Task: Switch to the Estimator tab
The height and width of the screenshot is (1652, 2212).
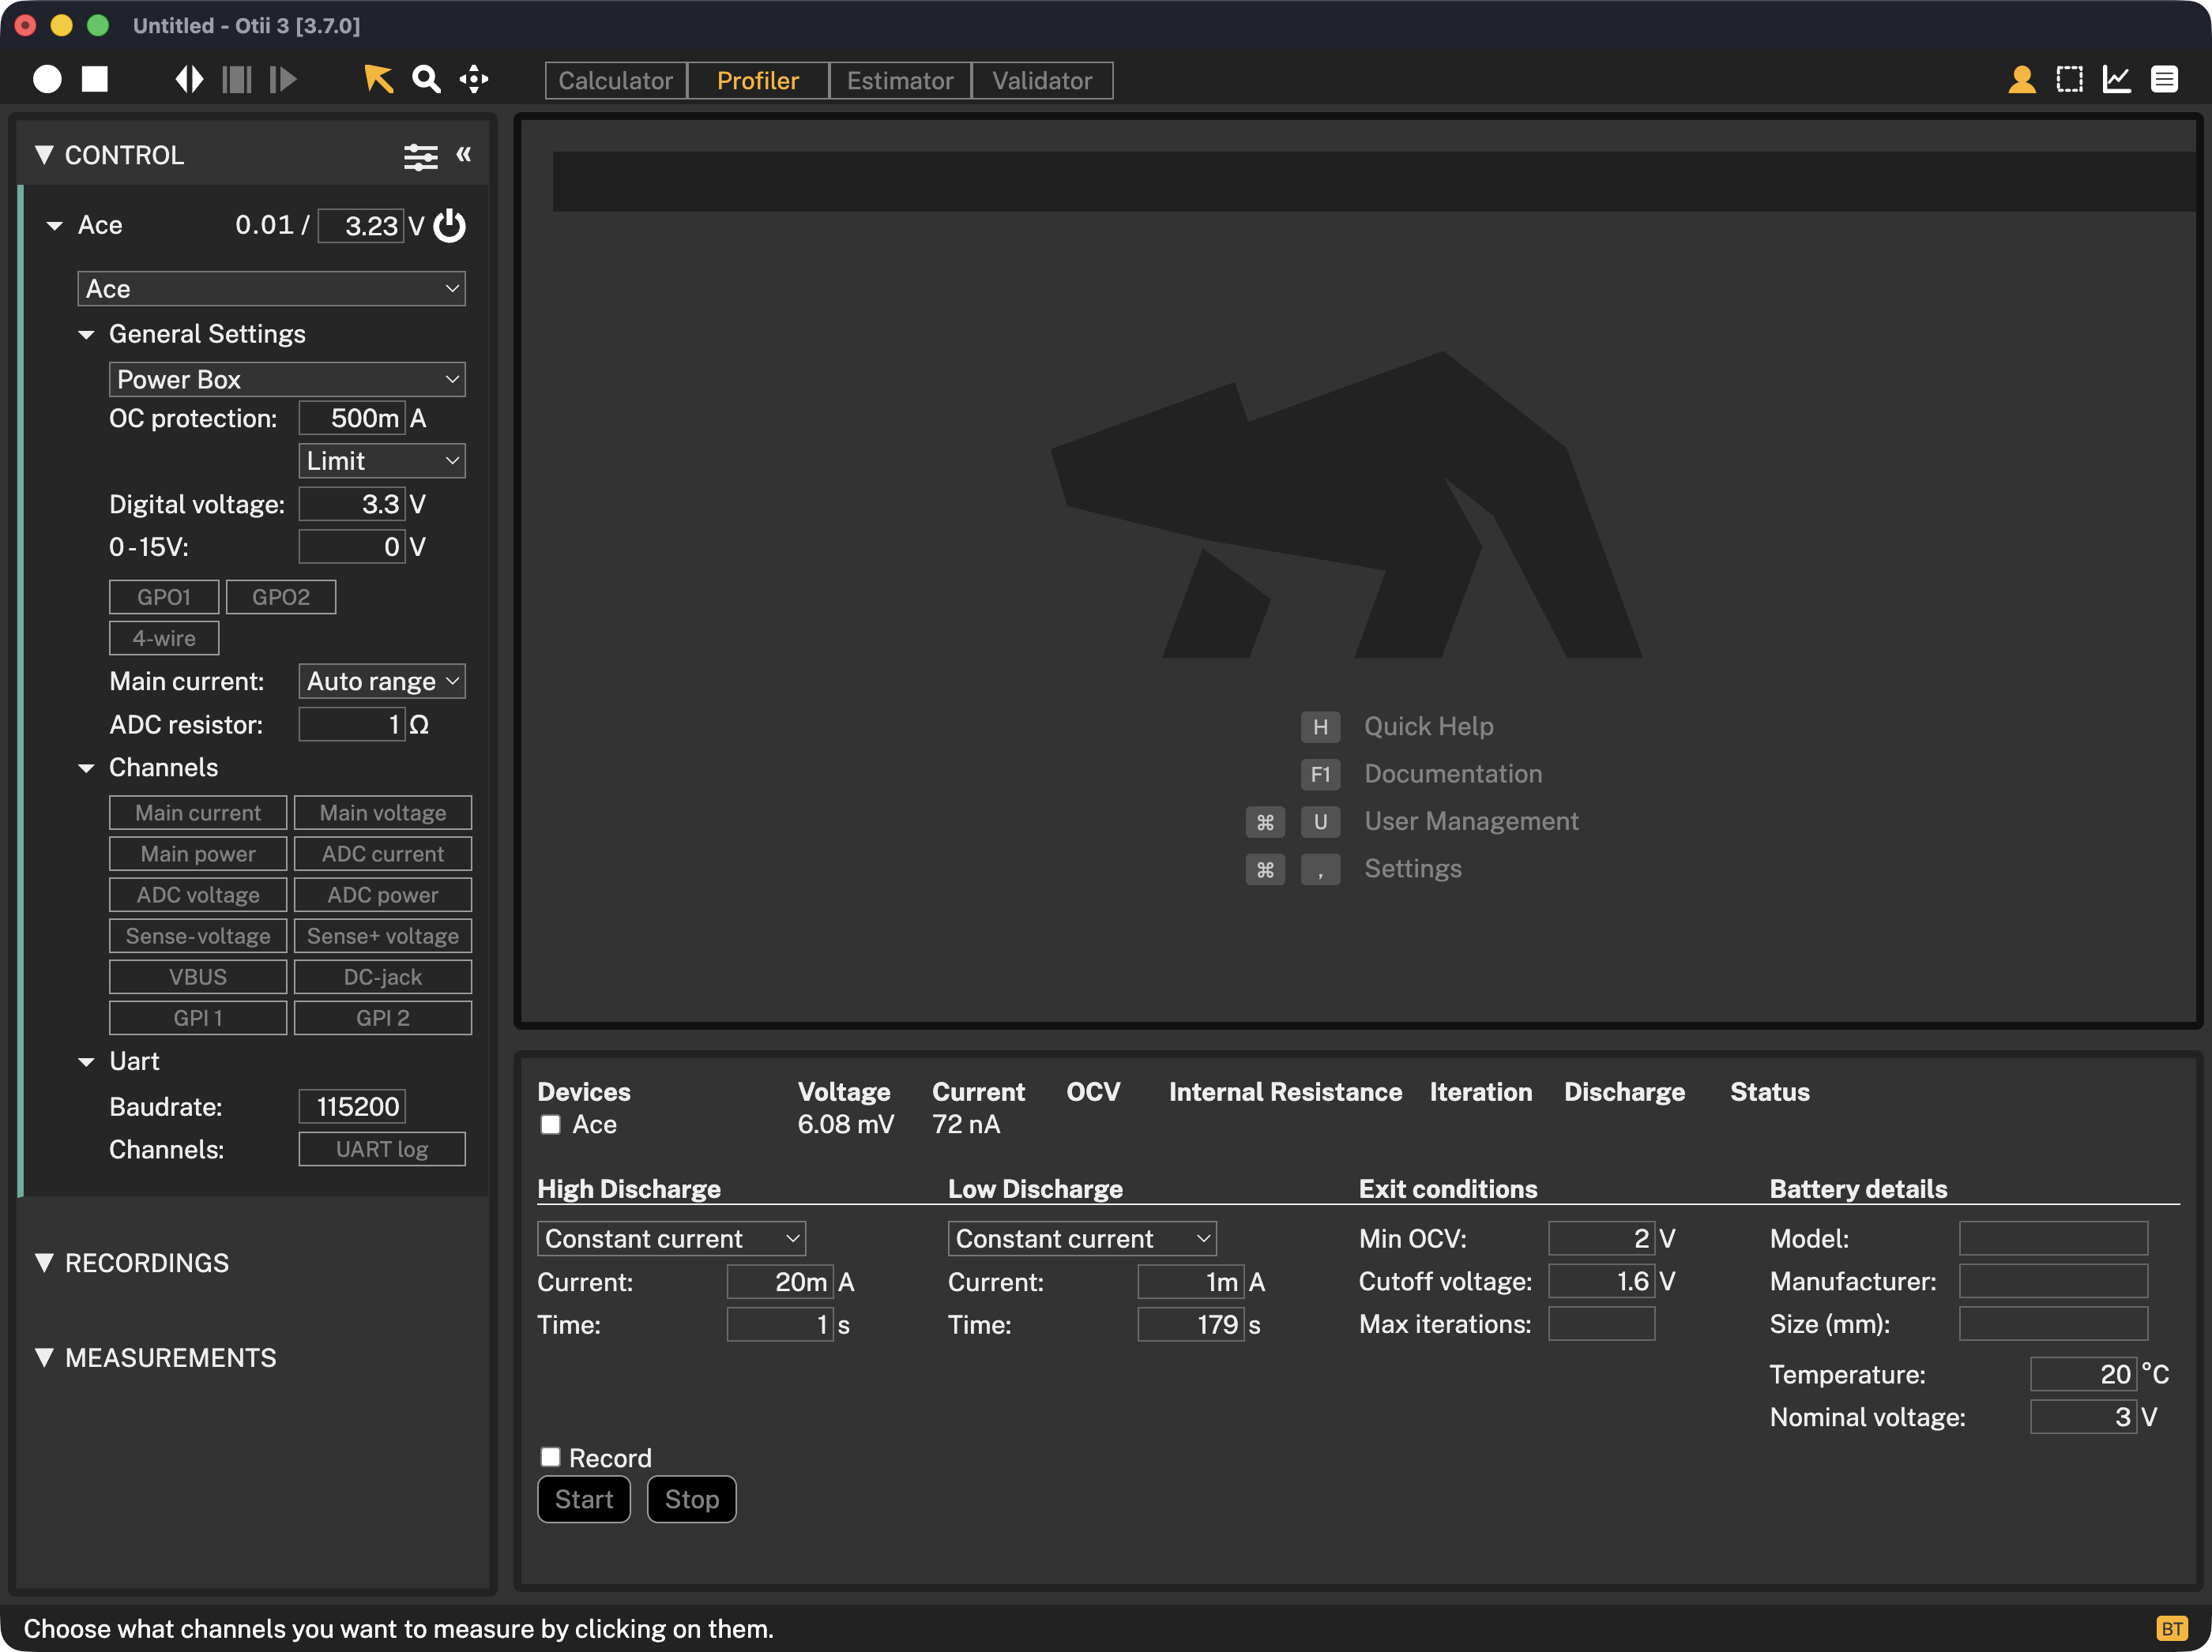Action: (x=900, y=80)
